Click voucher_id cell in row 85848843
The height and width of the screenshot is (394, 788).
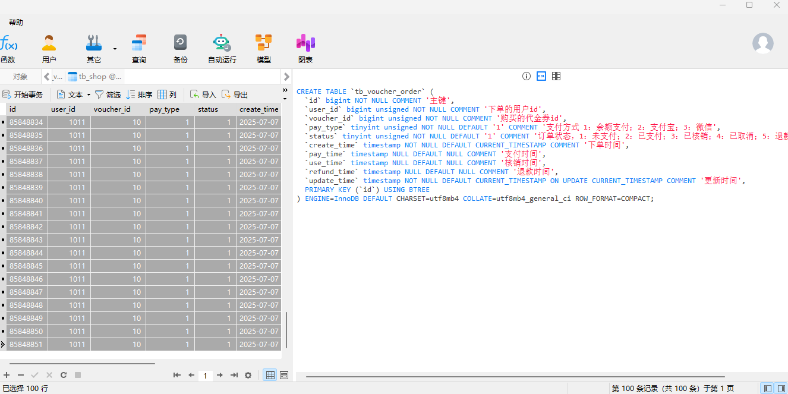(118, 240)
